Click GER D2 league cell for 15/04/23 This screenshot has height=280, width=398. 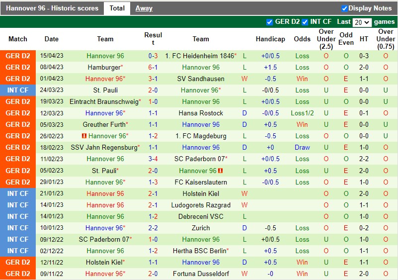click(x=18, y=56)
